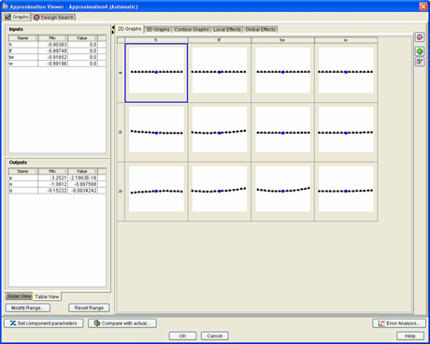This screenshot has width=430, height=344.
Task: Expand panel with the small right arrow
Action: (x=113, y=32)
